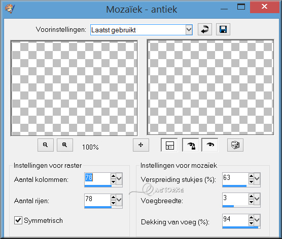Zoom in the preview with plus magnifier
Screen dimensions: 282x239
(65, 145)
